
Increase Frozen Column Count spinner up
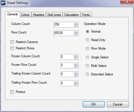[76, 56]
